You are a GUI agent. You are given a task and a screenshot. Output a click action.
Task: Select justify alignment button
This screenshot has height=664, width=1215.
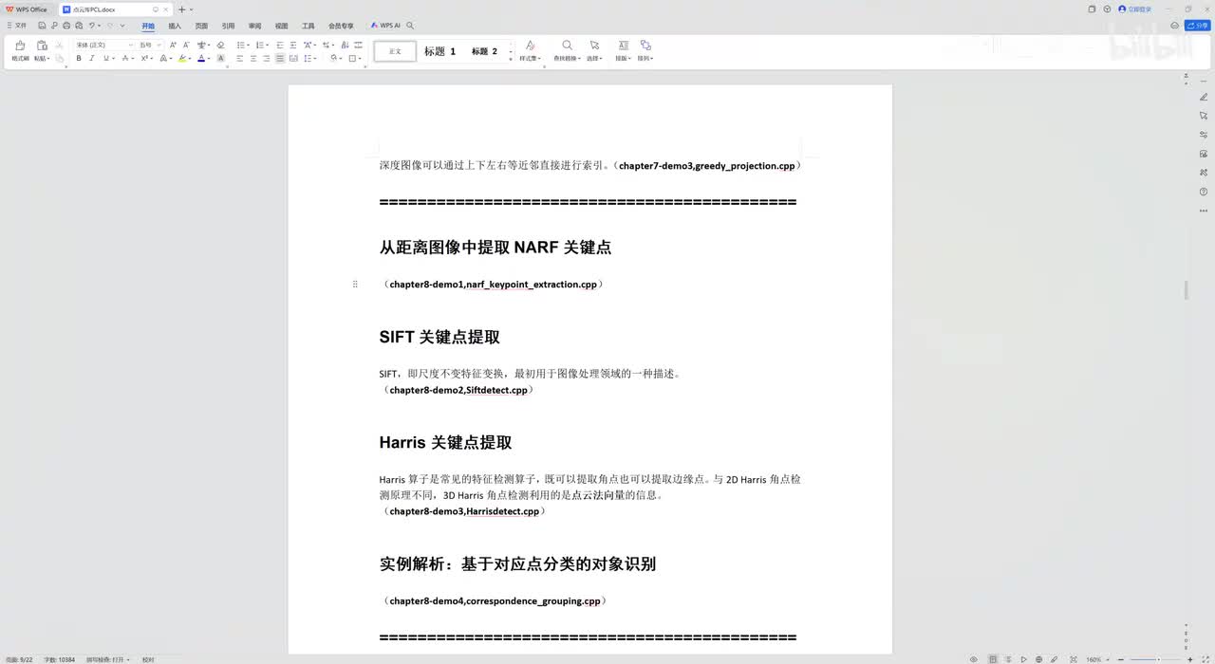click(x=280, y=58)
